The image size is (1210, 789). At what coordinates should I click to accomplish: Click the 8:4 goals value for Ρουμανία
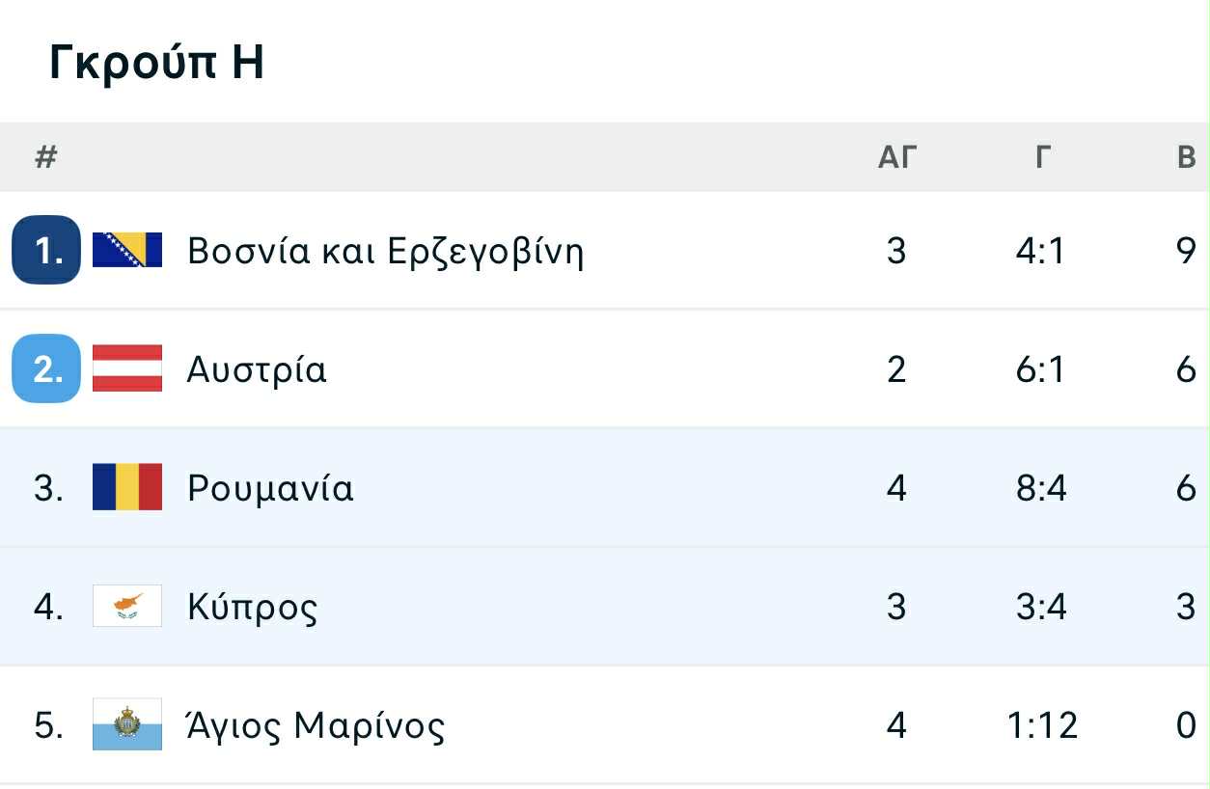click(1041, 488)
